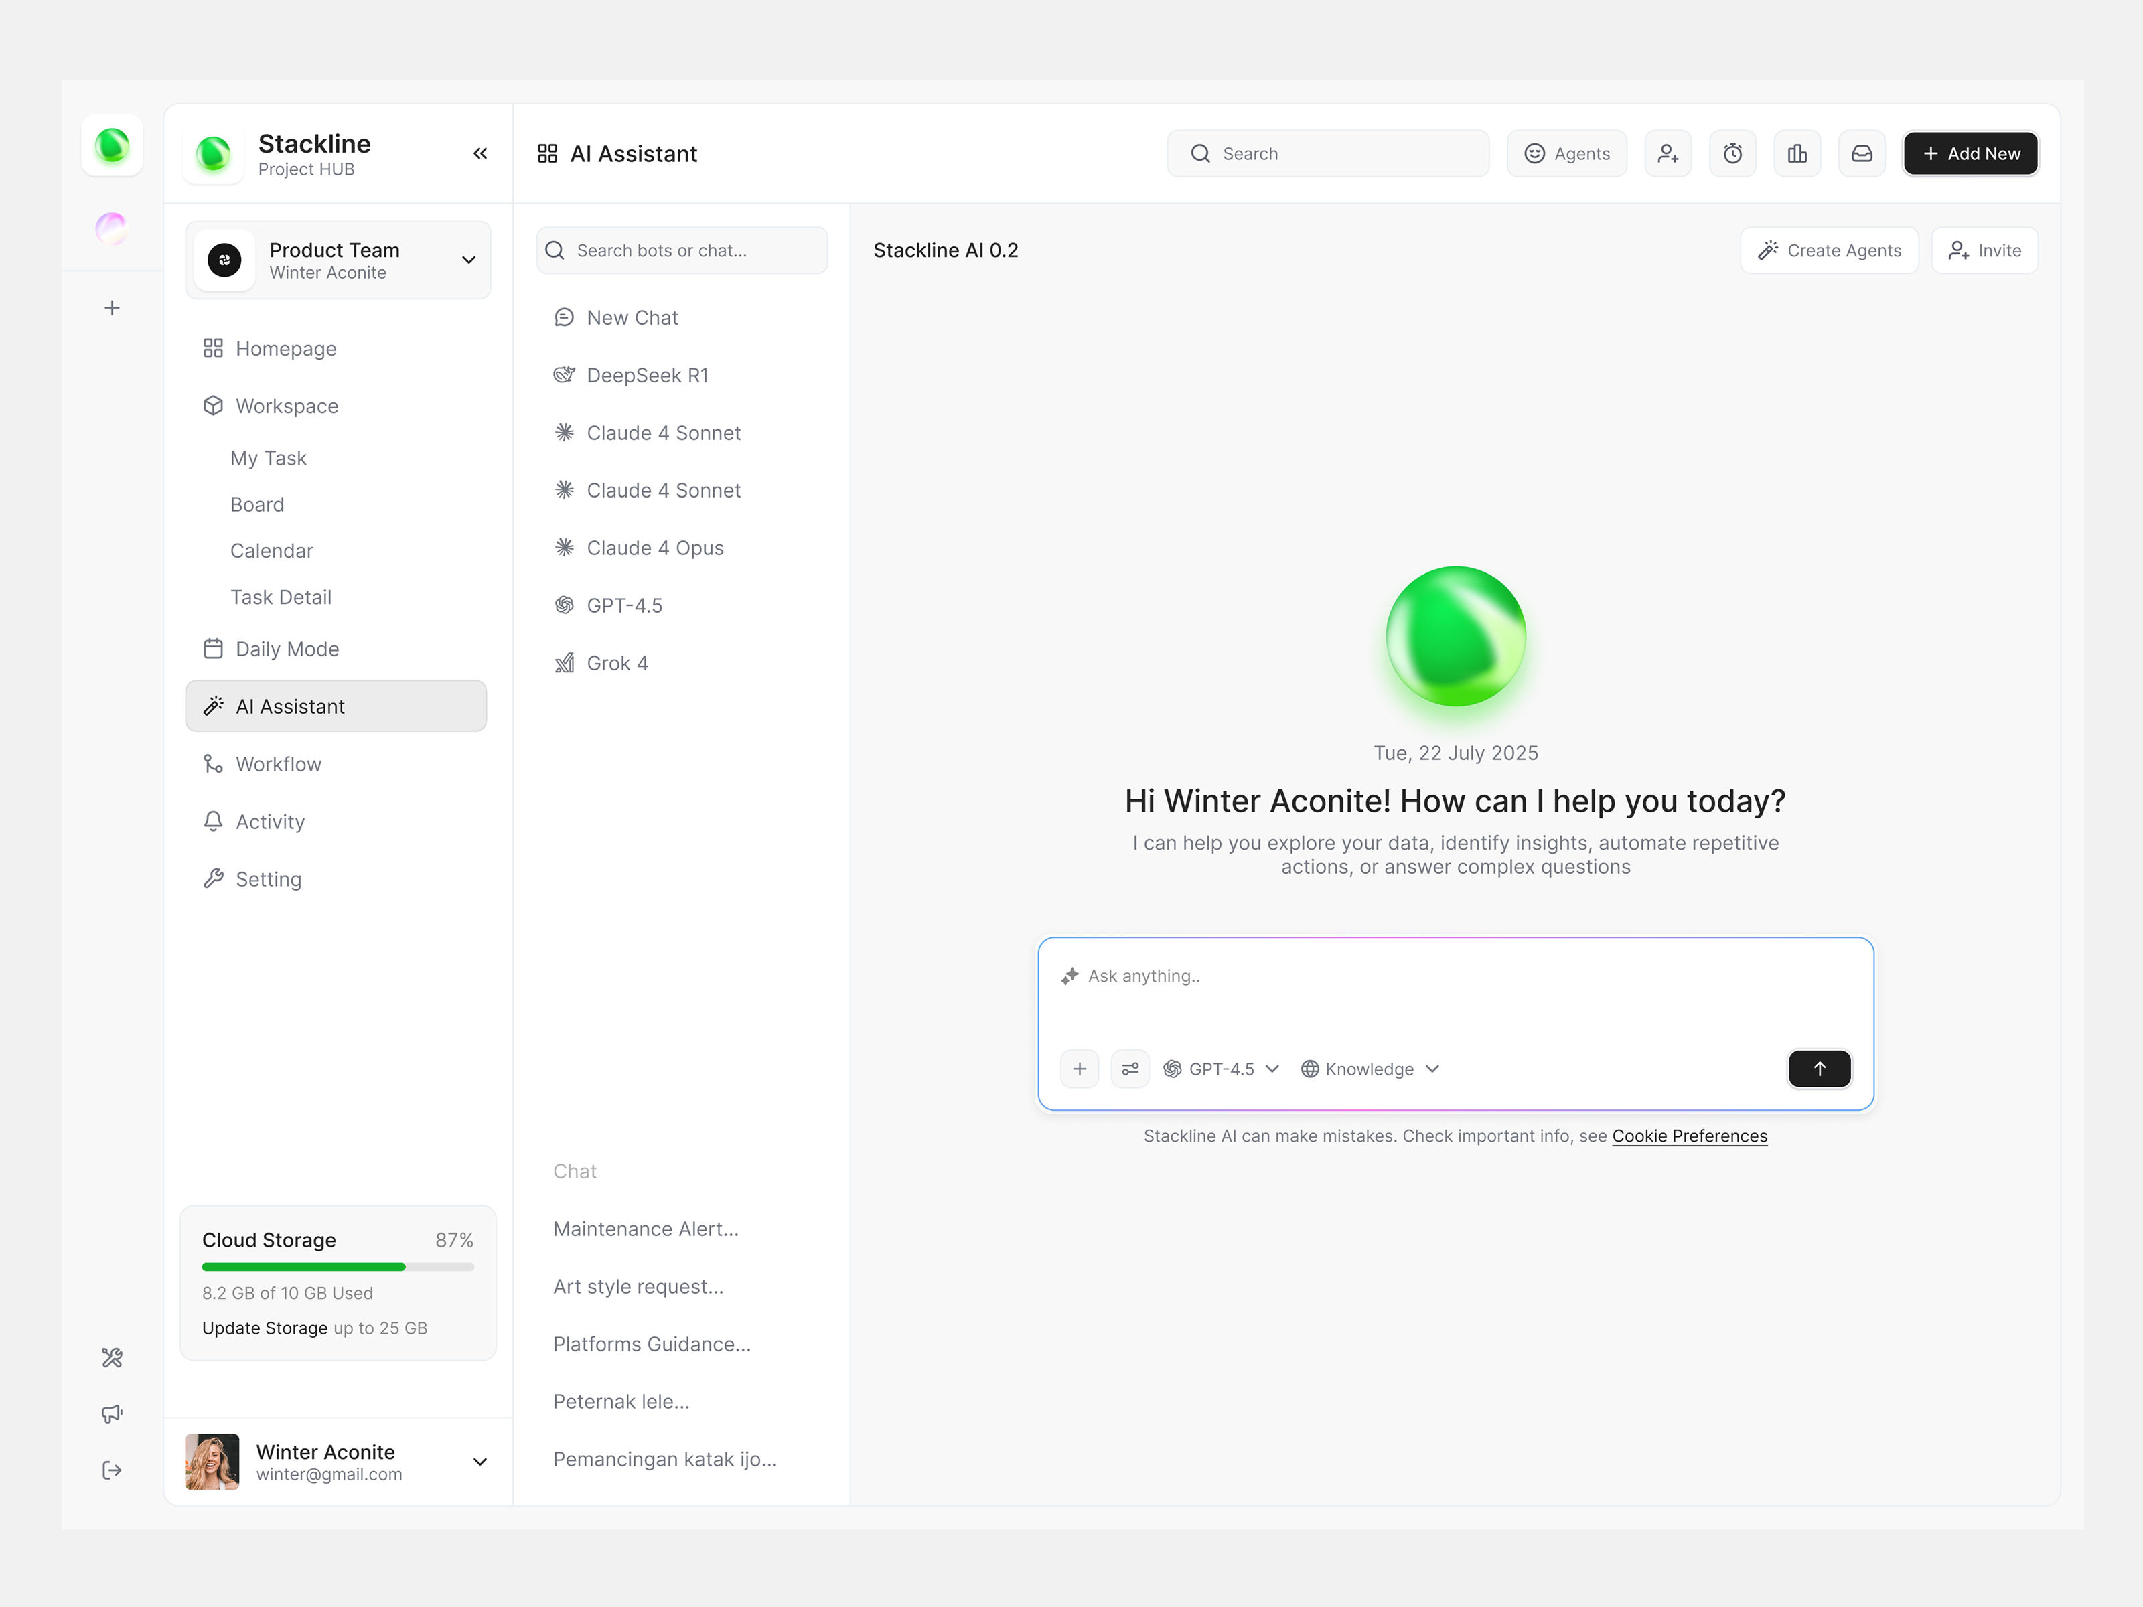Open Calendar under Workspace
The height and width of the screenshot is (1607, 2143).
click(x=273, y=551)
